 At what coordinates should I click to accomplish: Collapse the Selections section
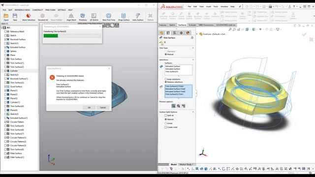coord(193,60)
